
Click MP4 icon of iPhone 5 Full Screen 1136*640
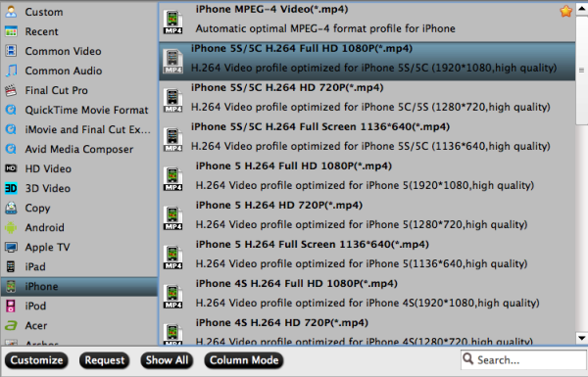tap(172, 258)
